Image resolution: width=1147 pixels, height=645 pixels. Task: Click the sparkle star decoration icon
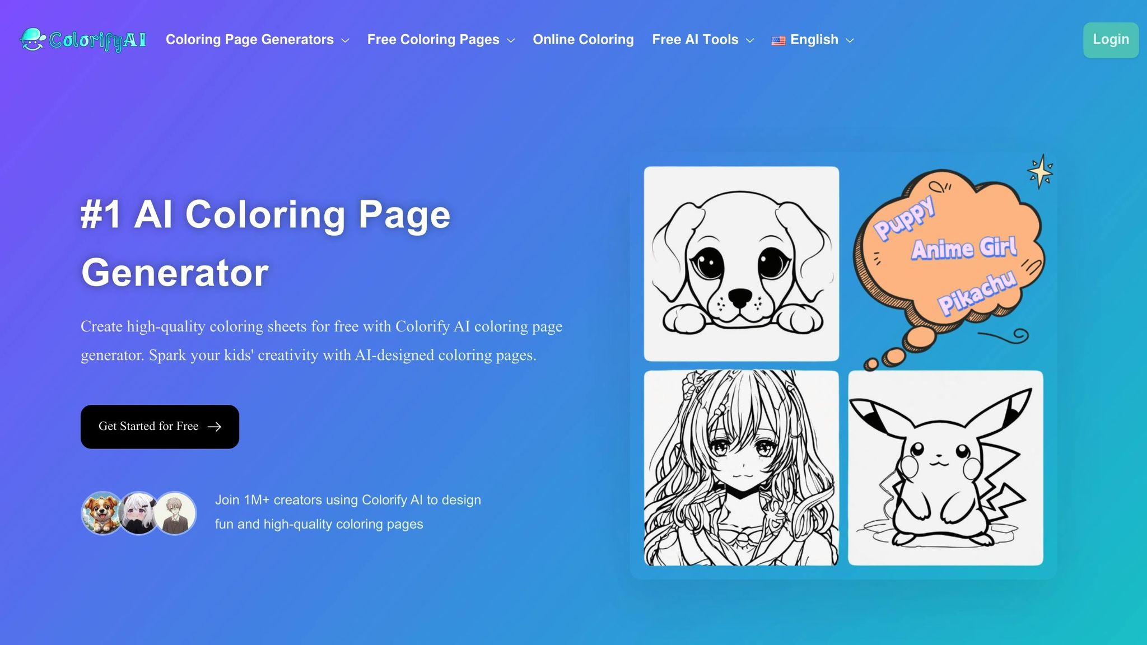coord(1040,171)
